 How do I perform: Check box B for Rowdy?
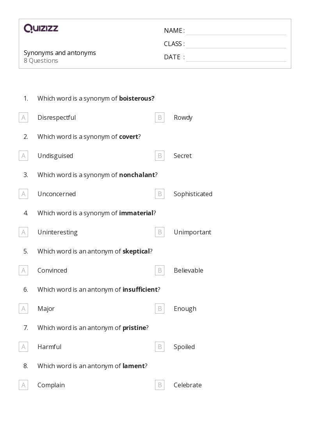point(160,117)
